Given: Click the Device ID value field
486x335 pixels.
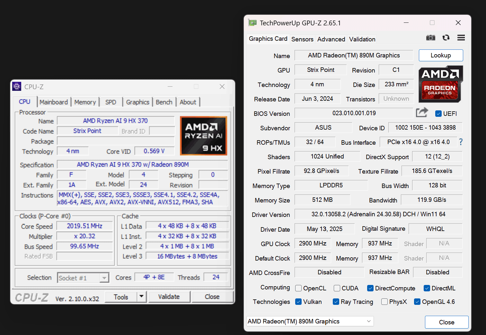Looking at the screenshot, I should point(425,127).
